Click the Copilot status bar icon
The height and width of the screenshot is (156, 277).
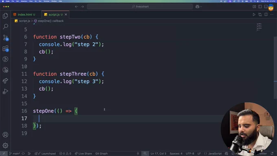pos(226,153)
